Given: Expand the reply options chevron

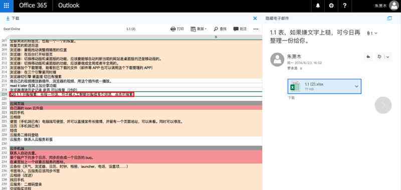Looking at the screenshot, I should 387,57.
